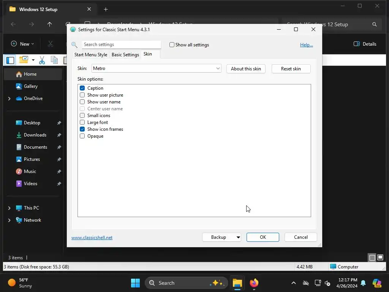Click the scissors cut icon in Explorer classic toolbar

[42, 60]
